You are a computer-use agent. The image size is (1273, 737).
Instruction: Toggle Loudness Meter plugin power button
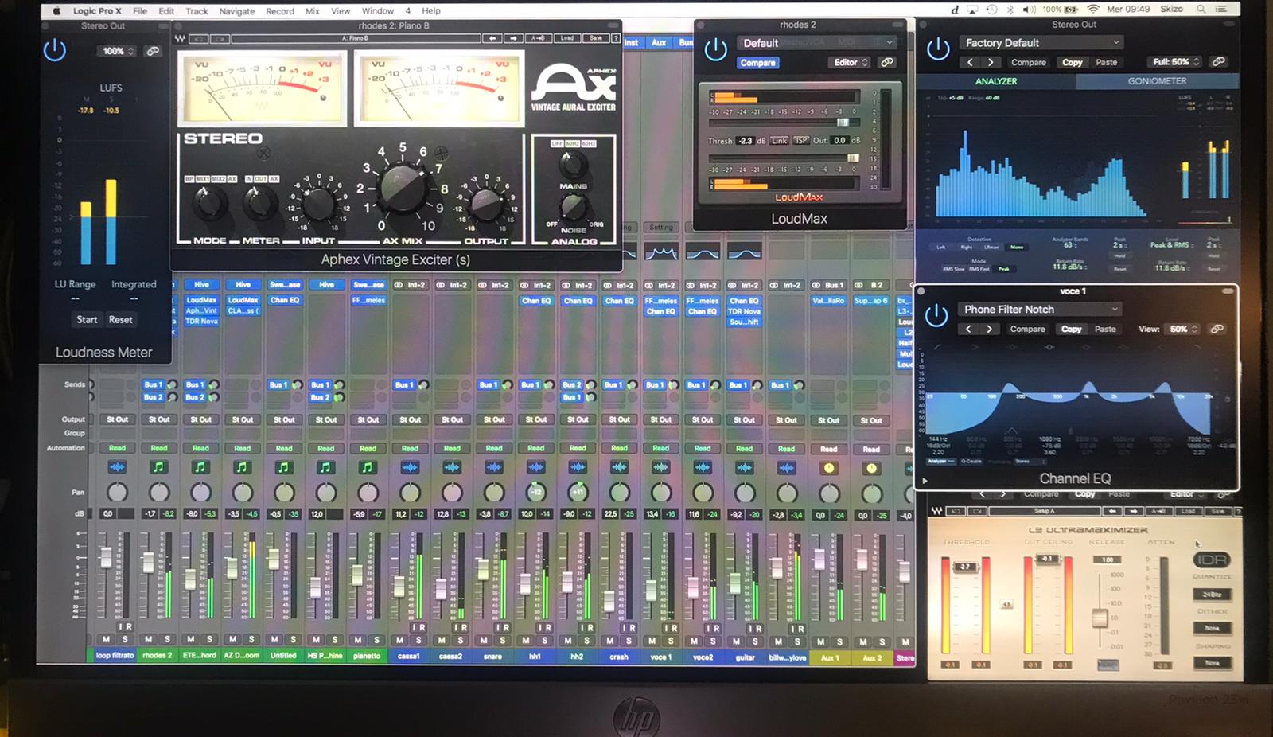[x=54, y=51]
